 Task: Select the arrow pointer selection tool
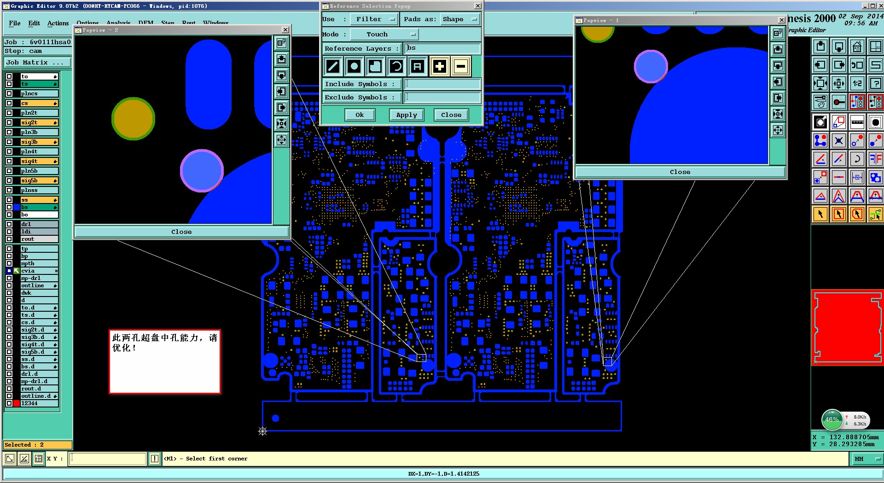click(x=820, y=214)
